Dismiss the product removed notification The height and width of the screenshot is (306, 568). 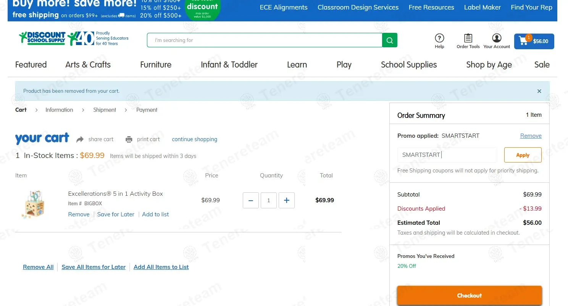[539, 91]
